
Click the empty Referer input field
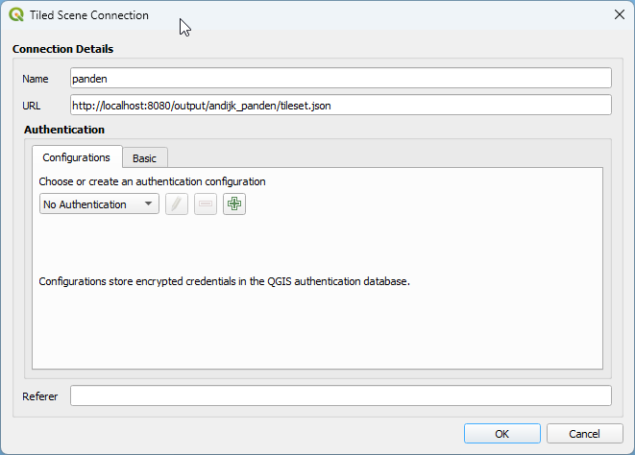click(341, 395)
